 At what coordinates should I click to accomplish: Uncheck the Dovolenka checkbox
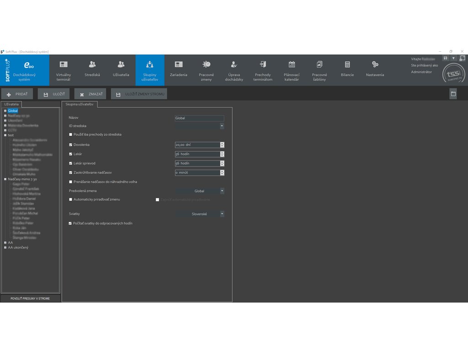coord(70,145)
